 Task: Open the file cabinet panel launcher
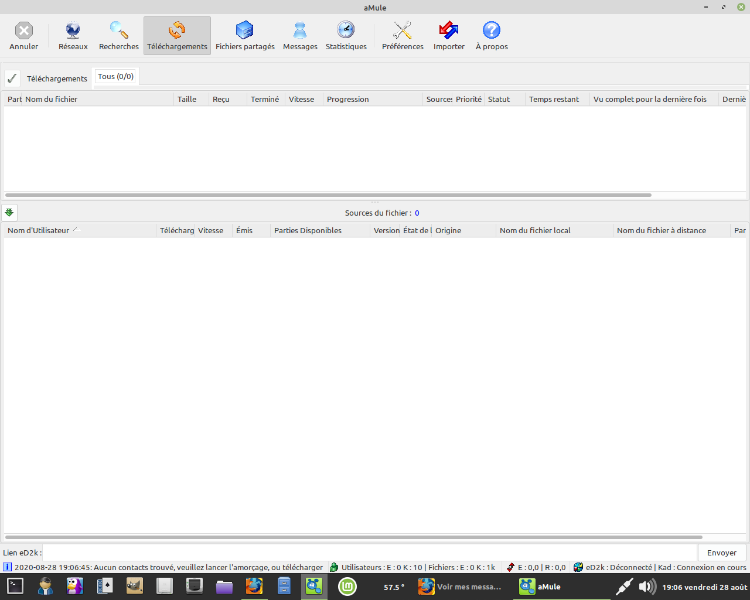click(x=284, y=586)
